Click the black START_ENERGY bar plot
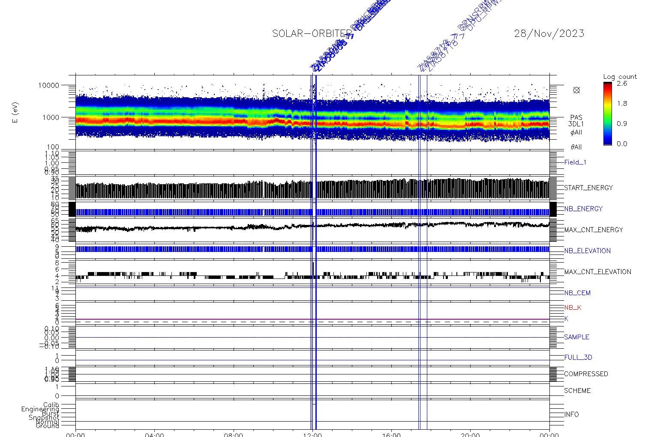 312,189
